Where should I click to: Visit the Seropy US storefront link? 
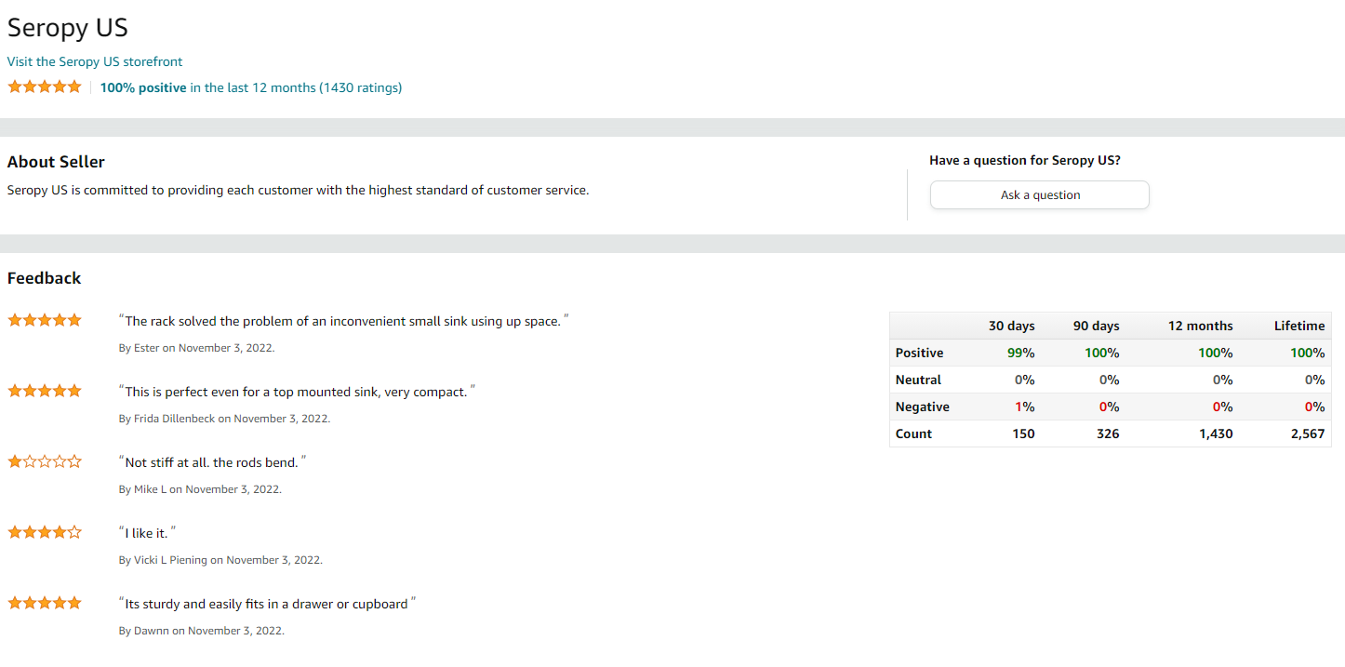pos(95,61)
